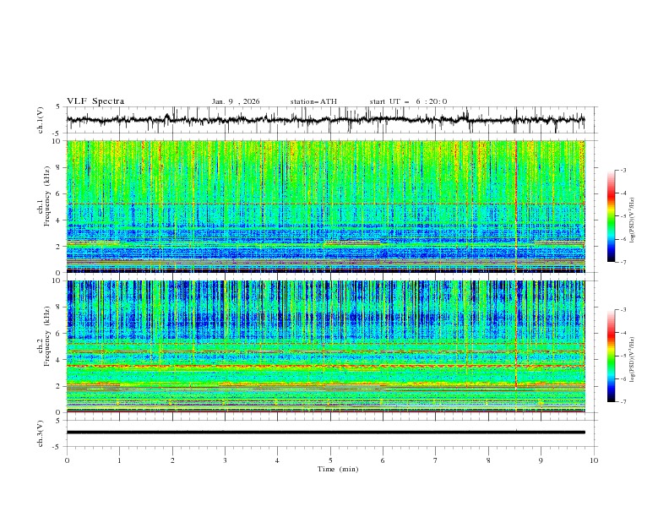Image resolution: width=669 pixels, height=517 pixels.
Task: Click the "start UT = 6 :20: 0" text
Action: pos(408,101)
